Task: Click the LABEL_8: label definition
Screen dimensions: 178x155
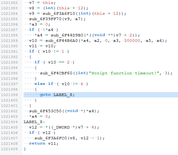Action: 34,122
